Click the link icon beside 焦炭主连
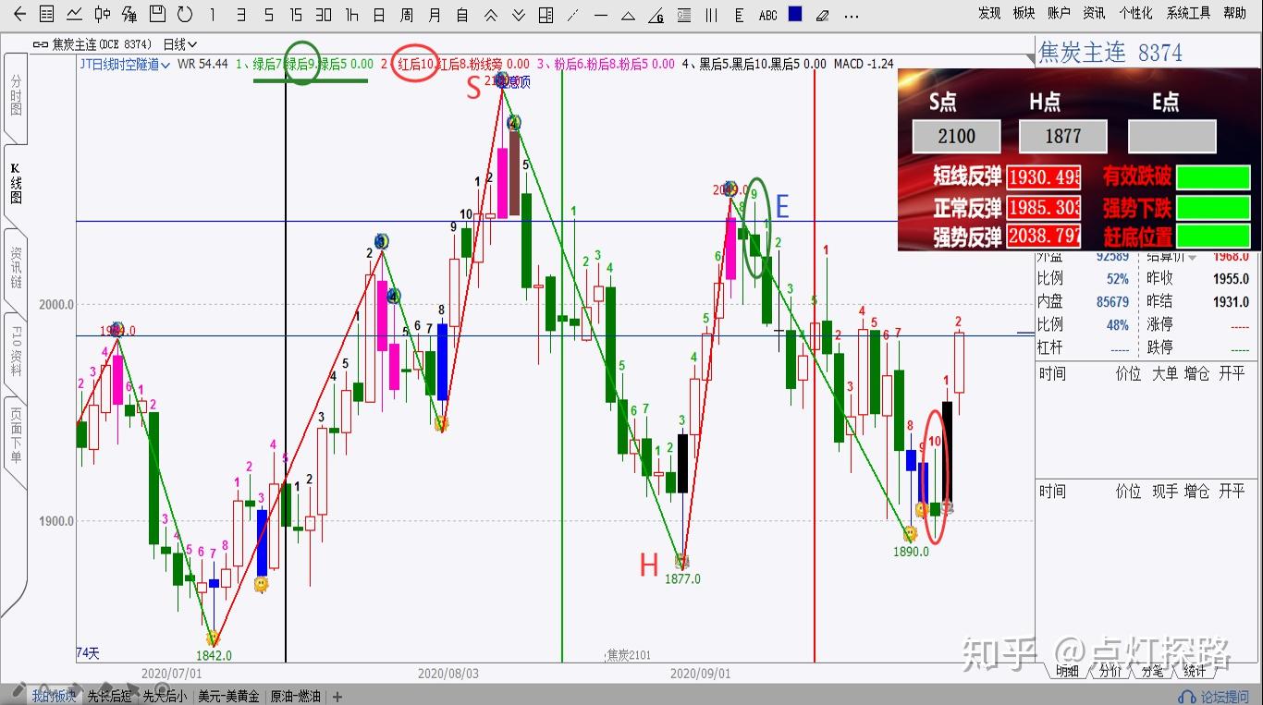This screenshot has height=705, width=1263. click(40, 44)
